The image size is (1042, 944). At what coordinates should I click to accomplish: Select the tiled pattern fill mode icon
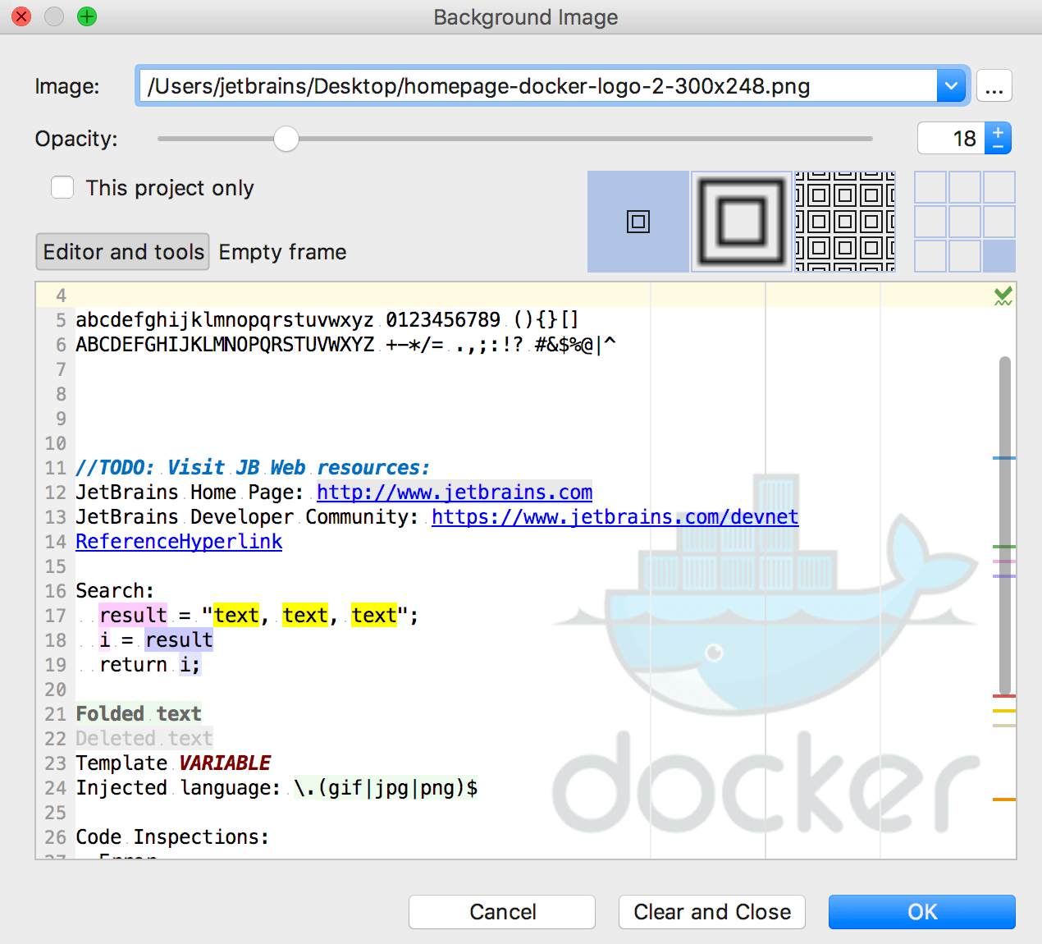tap(844, 222)
